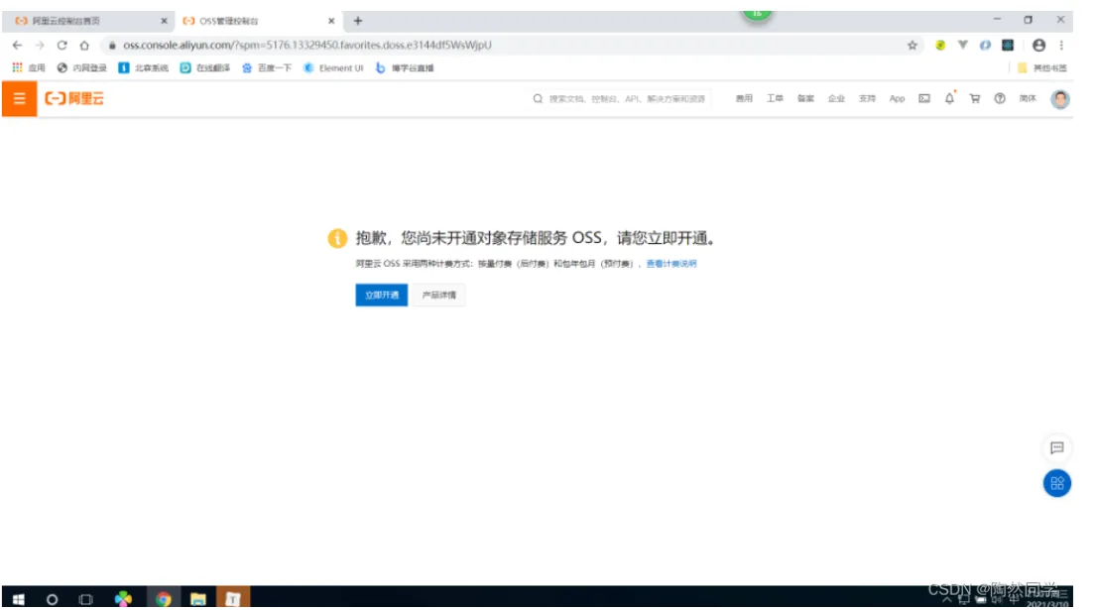The image size is (1095, 610).
Task: Click the browser home button
Action: point(84,45)
